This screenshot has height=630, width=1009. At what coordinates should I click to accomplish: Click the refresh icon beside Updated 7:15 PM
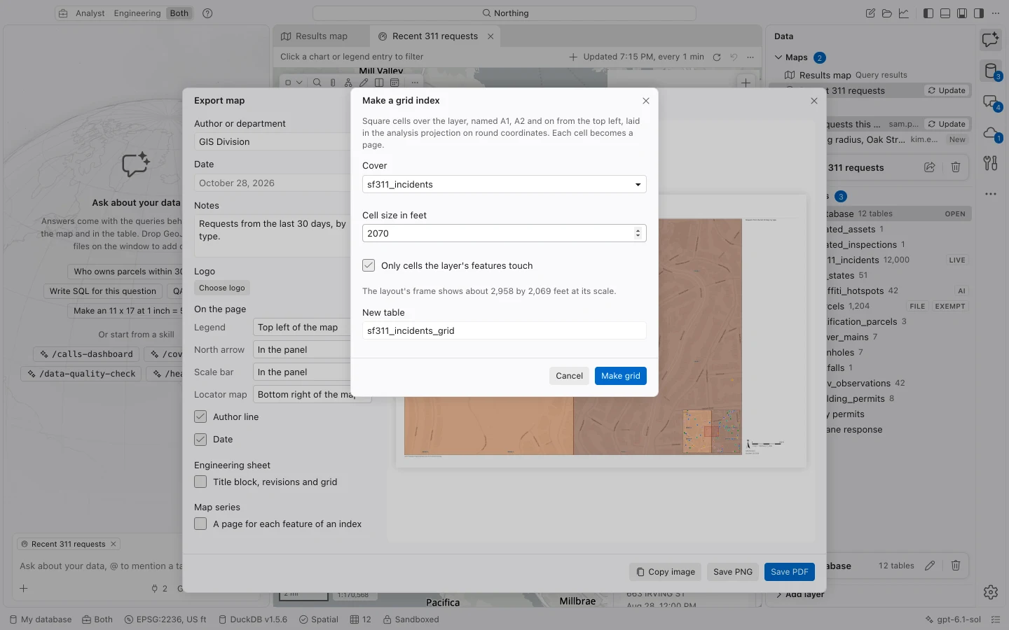(717, 57)
